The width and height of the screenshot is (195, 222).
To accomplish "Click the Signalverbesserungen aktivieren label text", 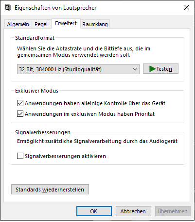I will tap(65, 156).
